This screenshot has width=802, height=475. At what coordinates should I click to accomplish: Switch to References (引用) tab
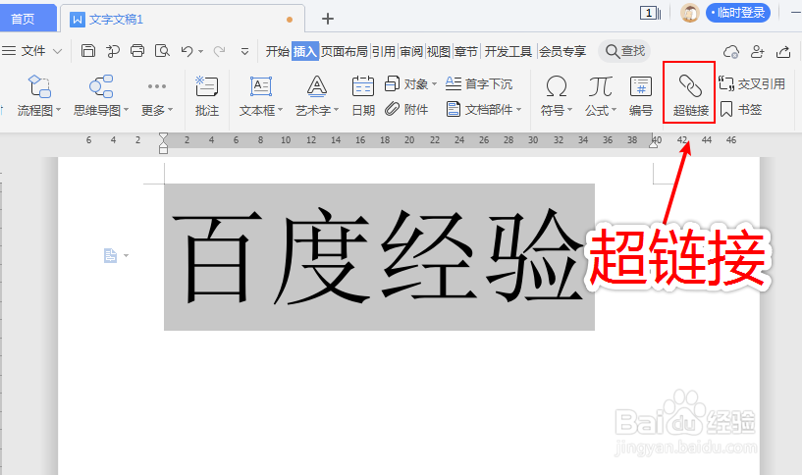click(x=383, y=51)
